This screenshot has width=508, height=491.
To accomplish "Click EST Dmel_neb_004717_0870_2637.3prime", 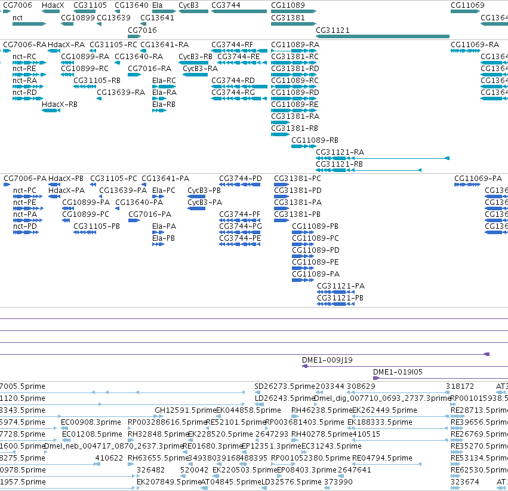I will (46, 452).
